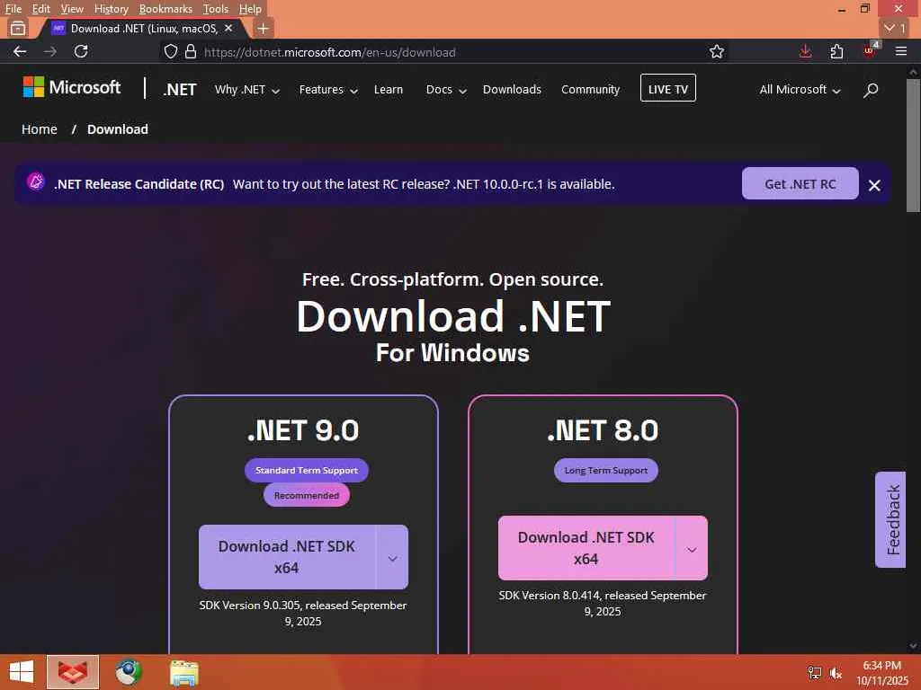Click the purple RC party icon in banner
The height and width of the screenshot is (690, 921).
tap(36, 181)
